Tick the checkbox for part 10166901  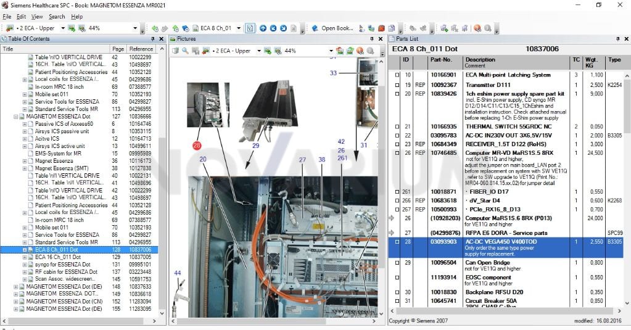(397, 75)
